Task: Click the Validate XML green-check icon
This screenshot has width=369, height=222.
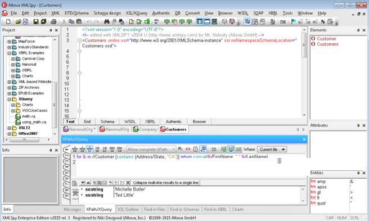Action: point(139,21)
